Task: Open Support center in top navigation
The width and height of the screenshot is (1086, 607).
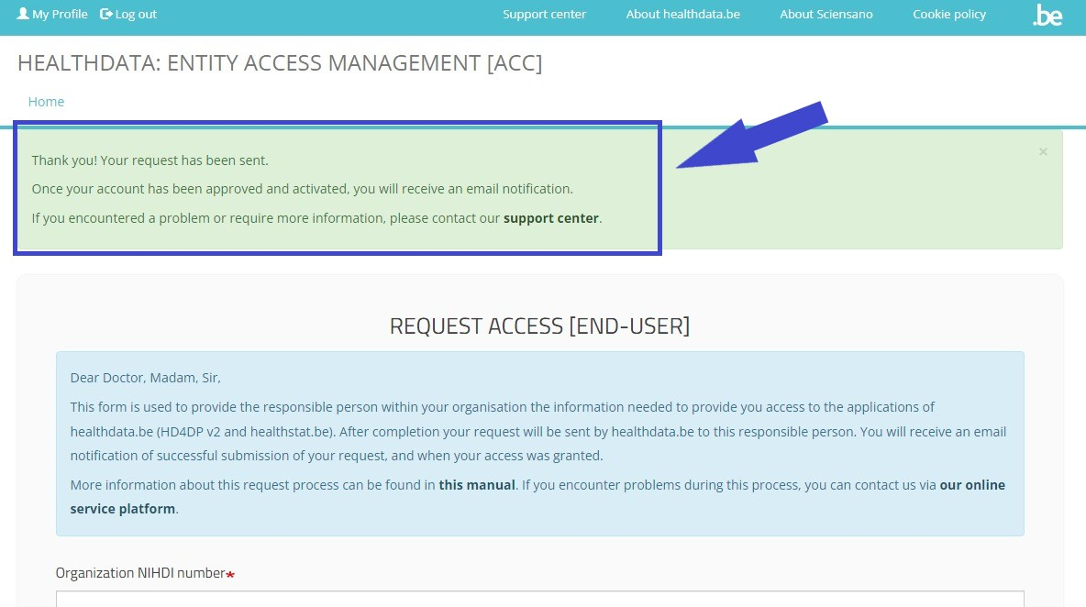Action: tap(544, 14)
